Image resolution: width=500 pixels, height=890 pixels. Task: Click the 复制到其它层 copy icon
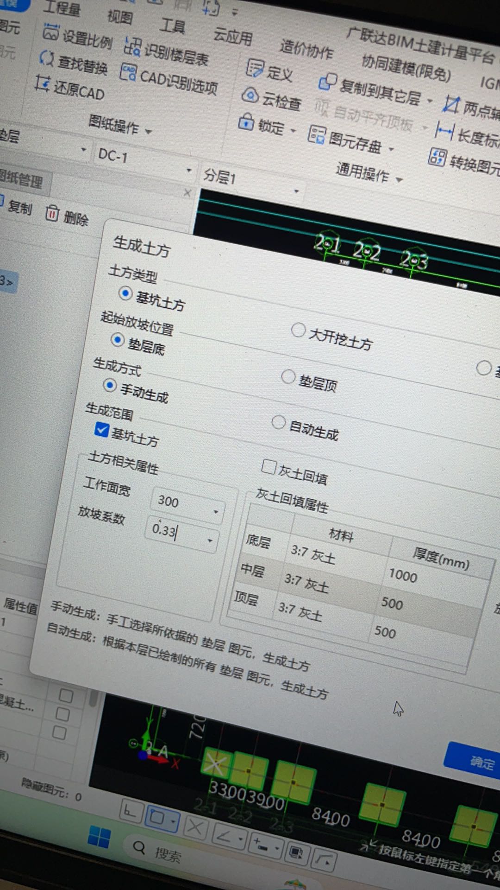[328, 82]
